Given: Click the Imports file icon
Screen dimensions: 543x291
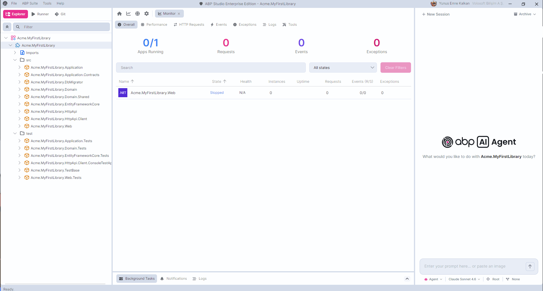Looking at the screenshot, I should [x=22, y=53].
